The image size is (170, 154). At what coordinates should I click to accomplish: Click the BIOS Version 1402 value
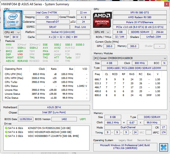pos(64,119)
